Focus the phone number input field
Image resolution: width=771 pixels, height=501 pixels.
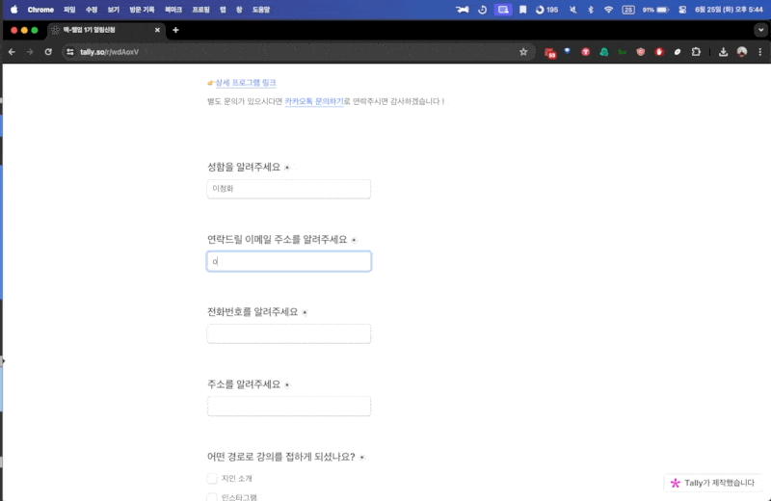pos(289,333)
